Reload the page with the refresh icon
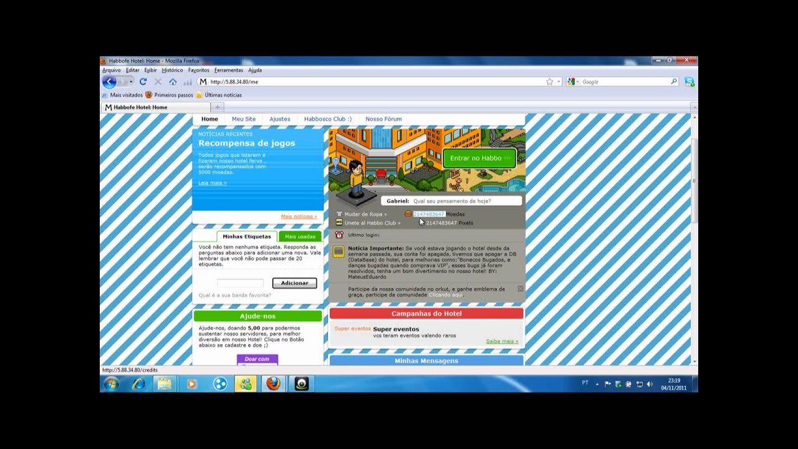798x449 pixels. click(143, 82)
